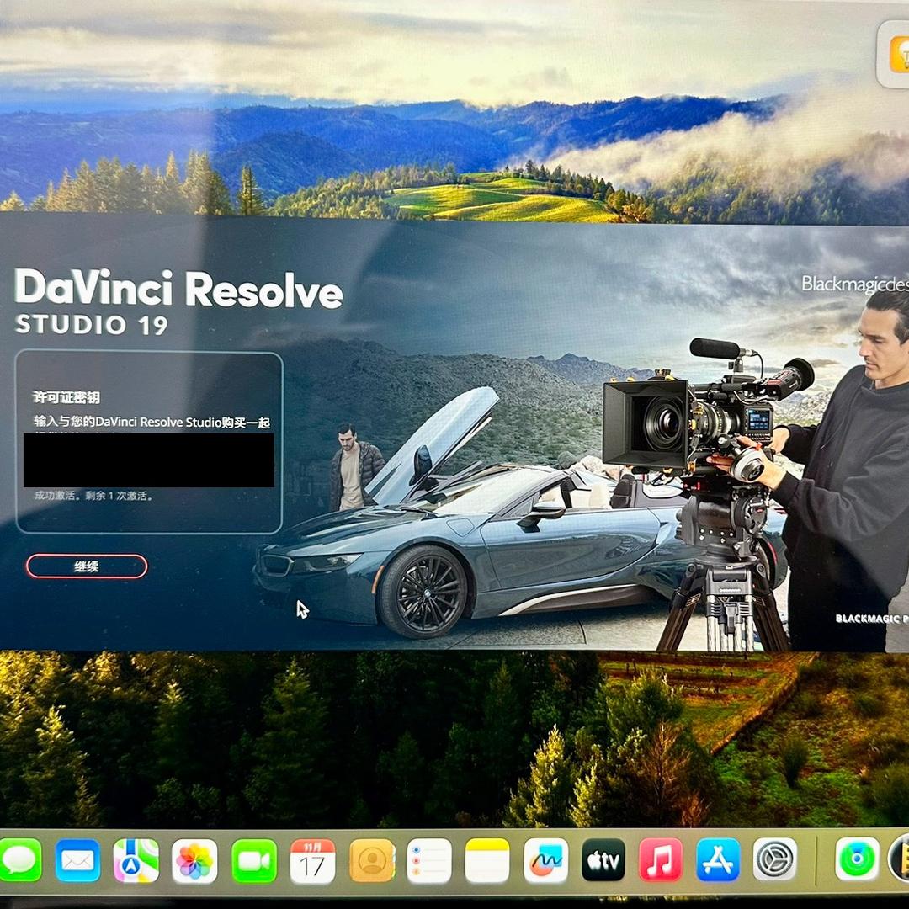Image resolution: width=909 pixels, height=909 pixels.
Task: Click the yellow Tips lightbulb icon
Action: [x=897, y=55]
